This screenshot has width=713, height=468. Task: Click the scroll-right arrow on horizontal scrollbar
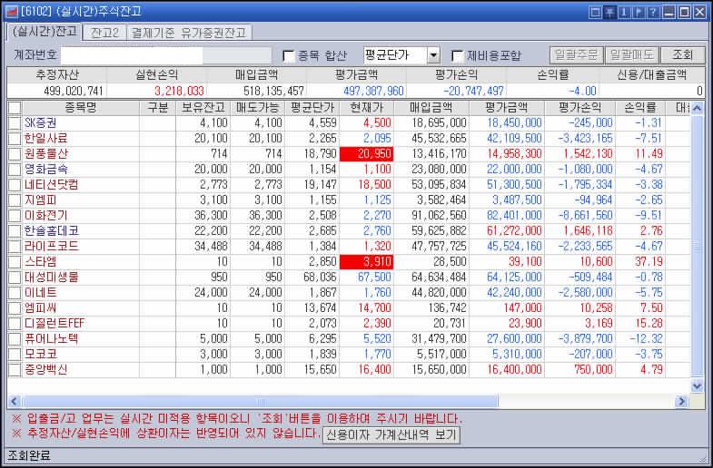(681, 401)
